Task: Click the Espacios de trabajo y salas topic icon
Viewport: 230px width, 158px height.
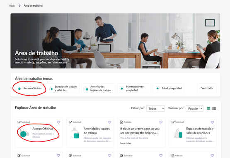Action: 51,88
